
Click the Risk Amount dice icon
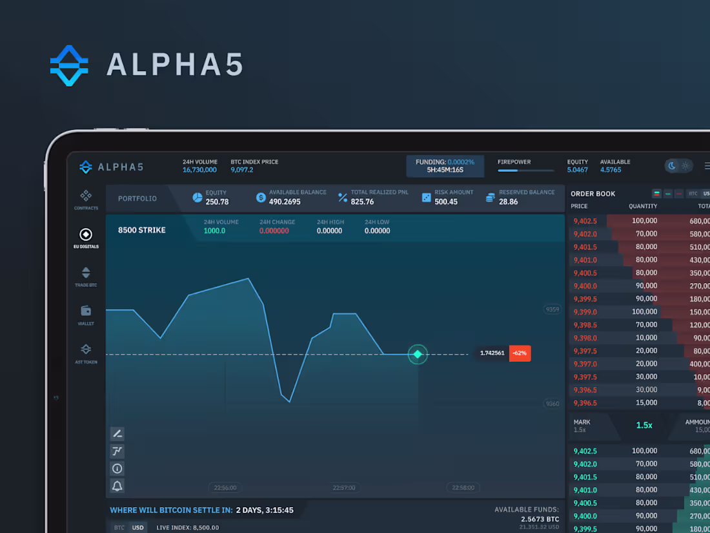point(426,198)
